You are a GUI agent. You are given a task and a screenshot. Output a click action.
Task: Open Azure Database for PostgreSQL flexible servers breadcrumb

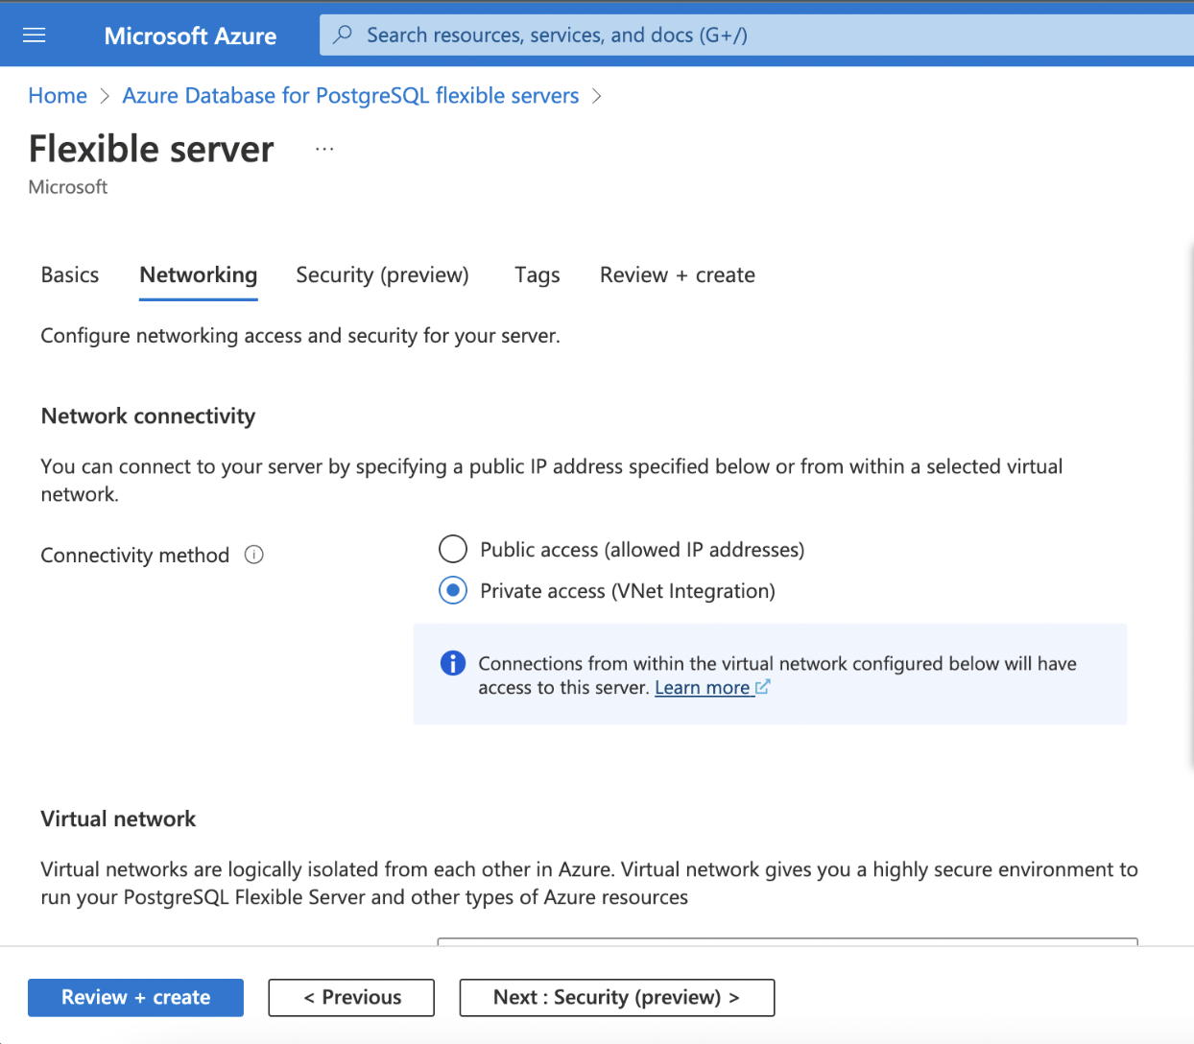point(351,96)
